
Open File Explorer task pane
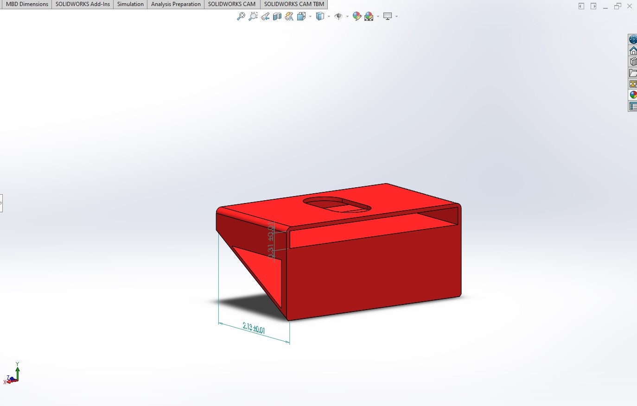point(633,73)
